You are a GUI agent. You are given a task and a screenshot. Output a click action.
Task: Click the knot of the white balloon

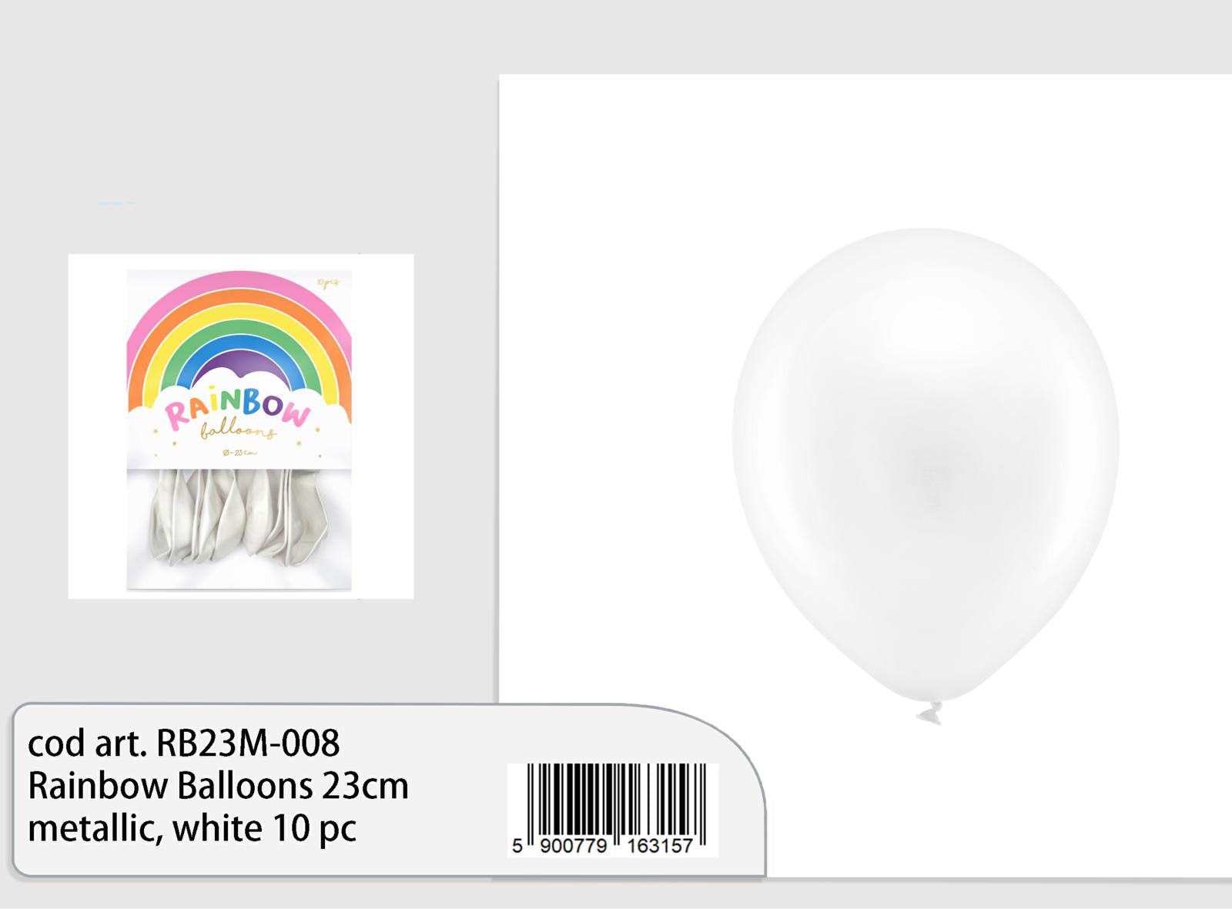pyautogui.click(x=929, y=713)
